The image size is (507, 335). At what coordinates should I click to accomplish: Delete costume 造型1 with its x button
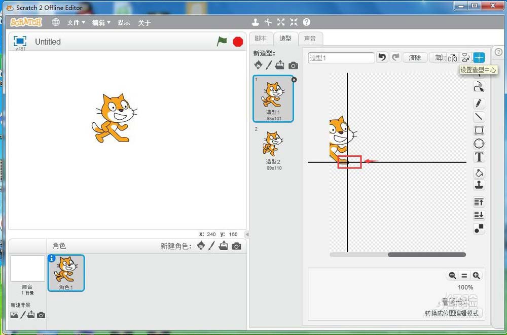pyautogui.click(x=294, y=80)
